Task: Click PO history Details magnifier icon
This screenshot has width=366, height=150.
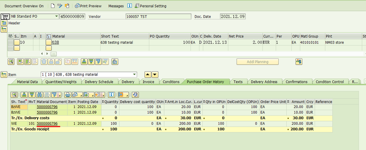Action: (x=14, y=94)
